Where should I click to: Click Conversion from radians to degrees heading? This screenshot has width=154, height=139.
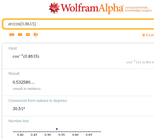(38, 101)
